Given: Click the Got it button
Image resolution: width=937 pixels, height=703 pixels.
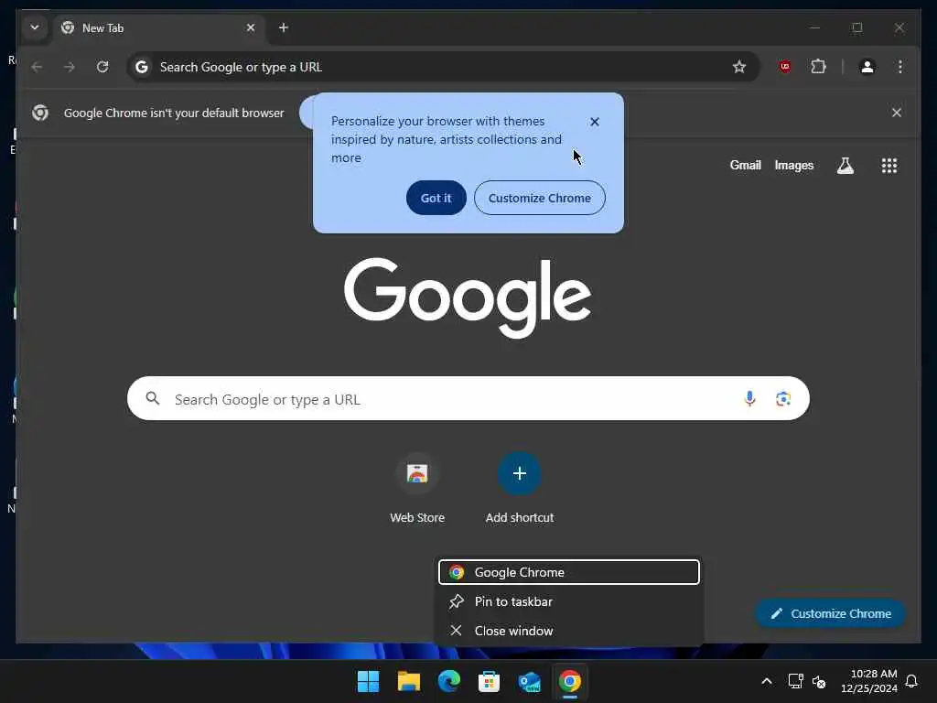Looking at the screenshot, I should tap(436, 198).
